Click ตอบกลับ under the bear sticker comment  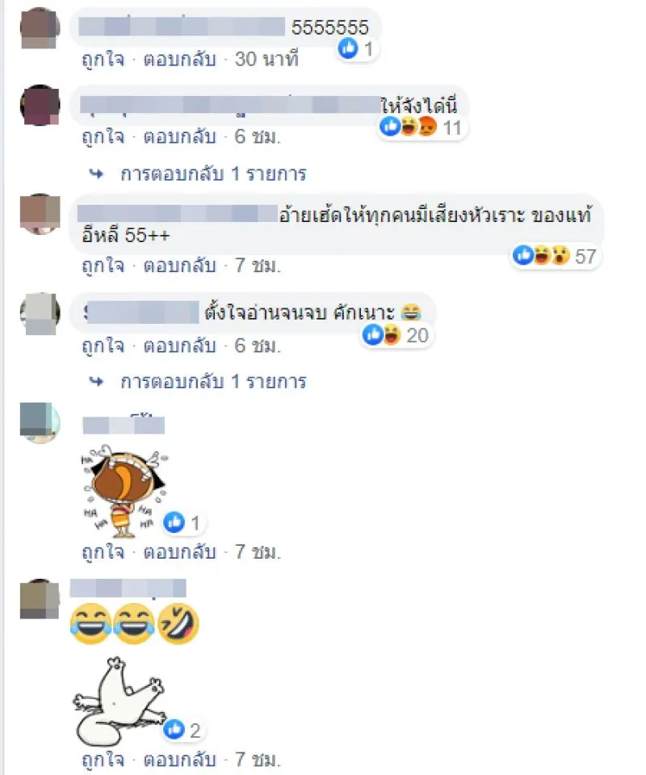point(180,760)
